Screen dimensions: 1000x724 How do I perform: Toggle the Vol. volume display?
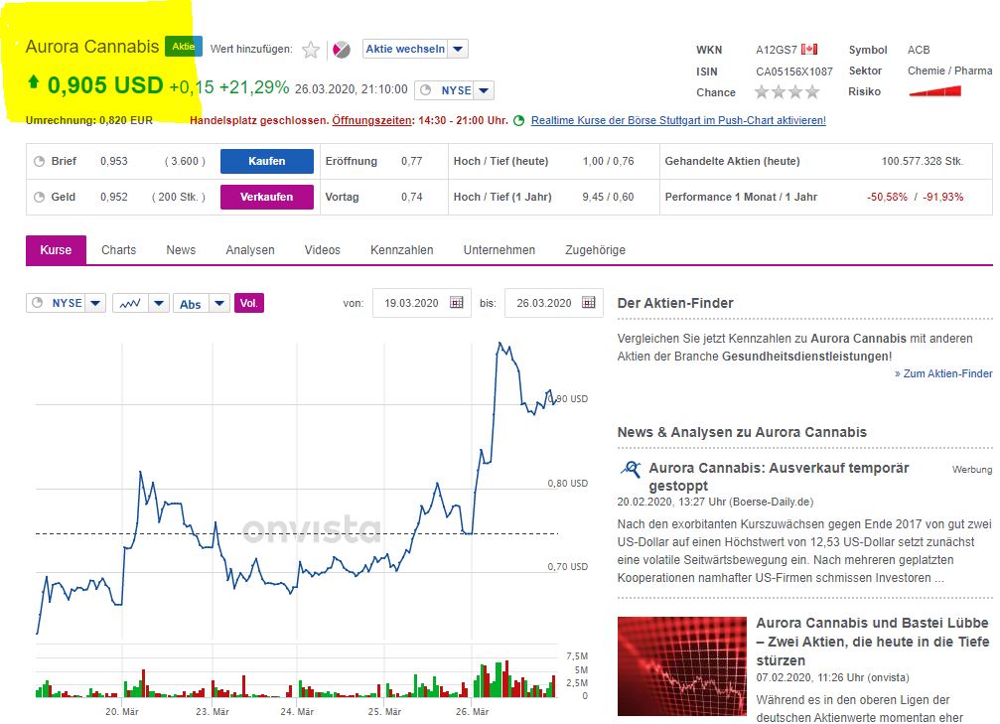248,303
